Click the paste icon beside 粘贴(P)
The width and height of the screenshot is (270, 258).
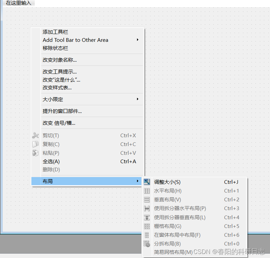click(x=35, y=153)
